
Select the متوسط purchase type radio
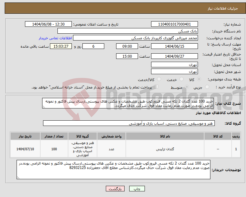point(187,87)
